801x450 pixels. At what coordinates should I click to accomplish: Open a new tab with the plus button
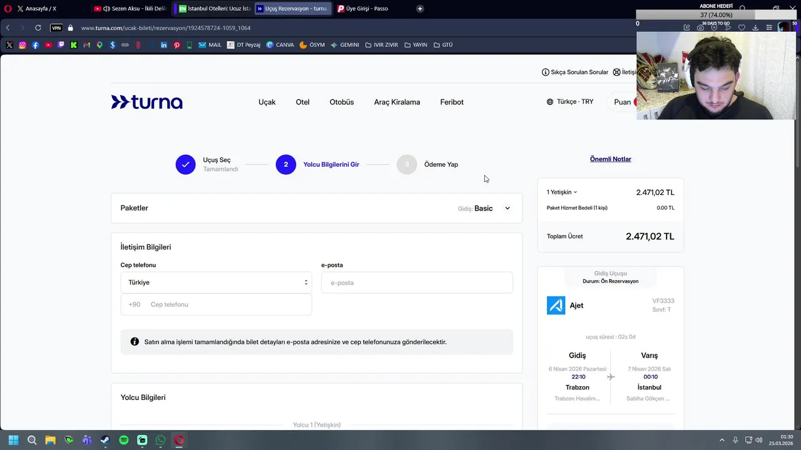coord(420,9)
